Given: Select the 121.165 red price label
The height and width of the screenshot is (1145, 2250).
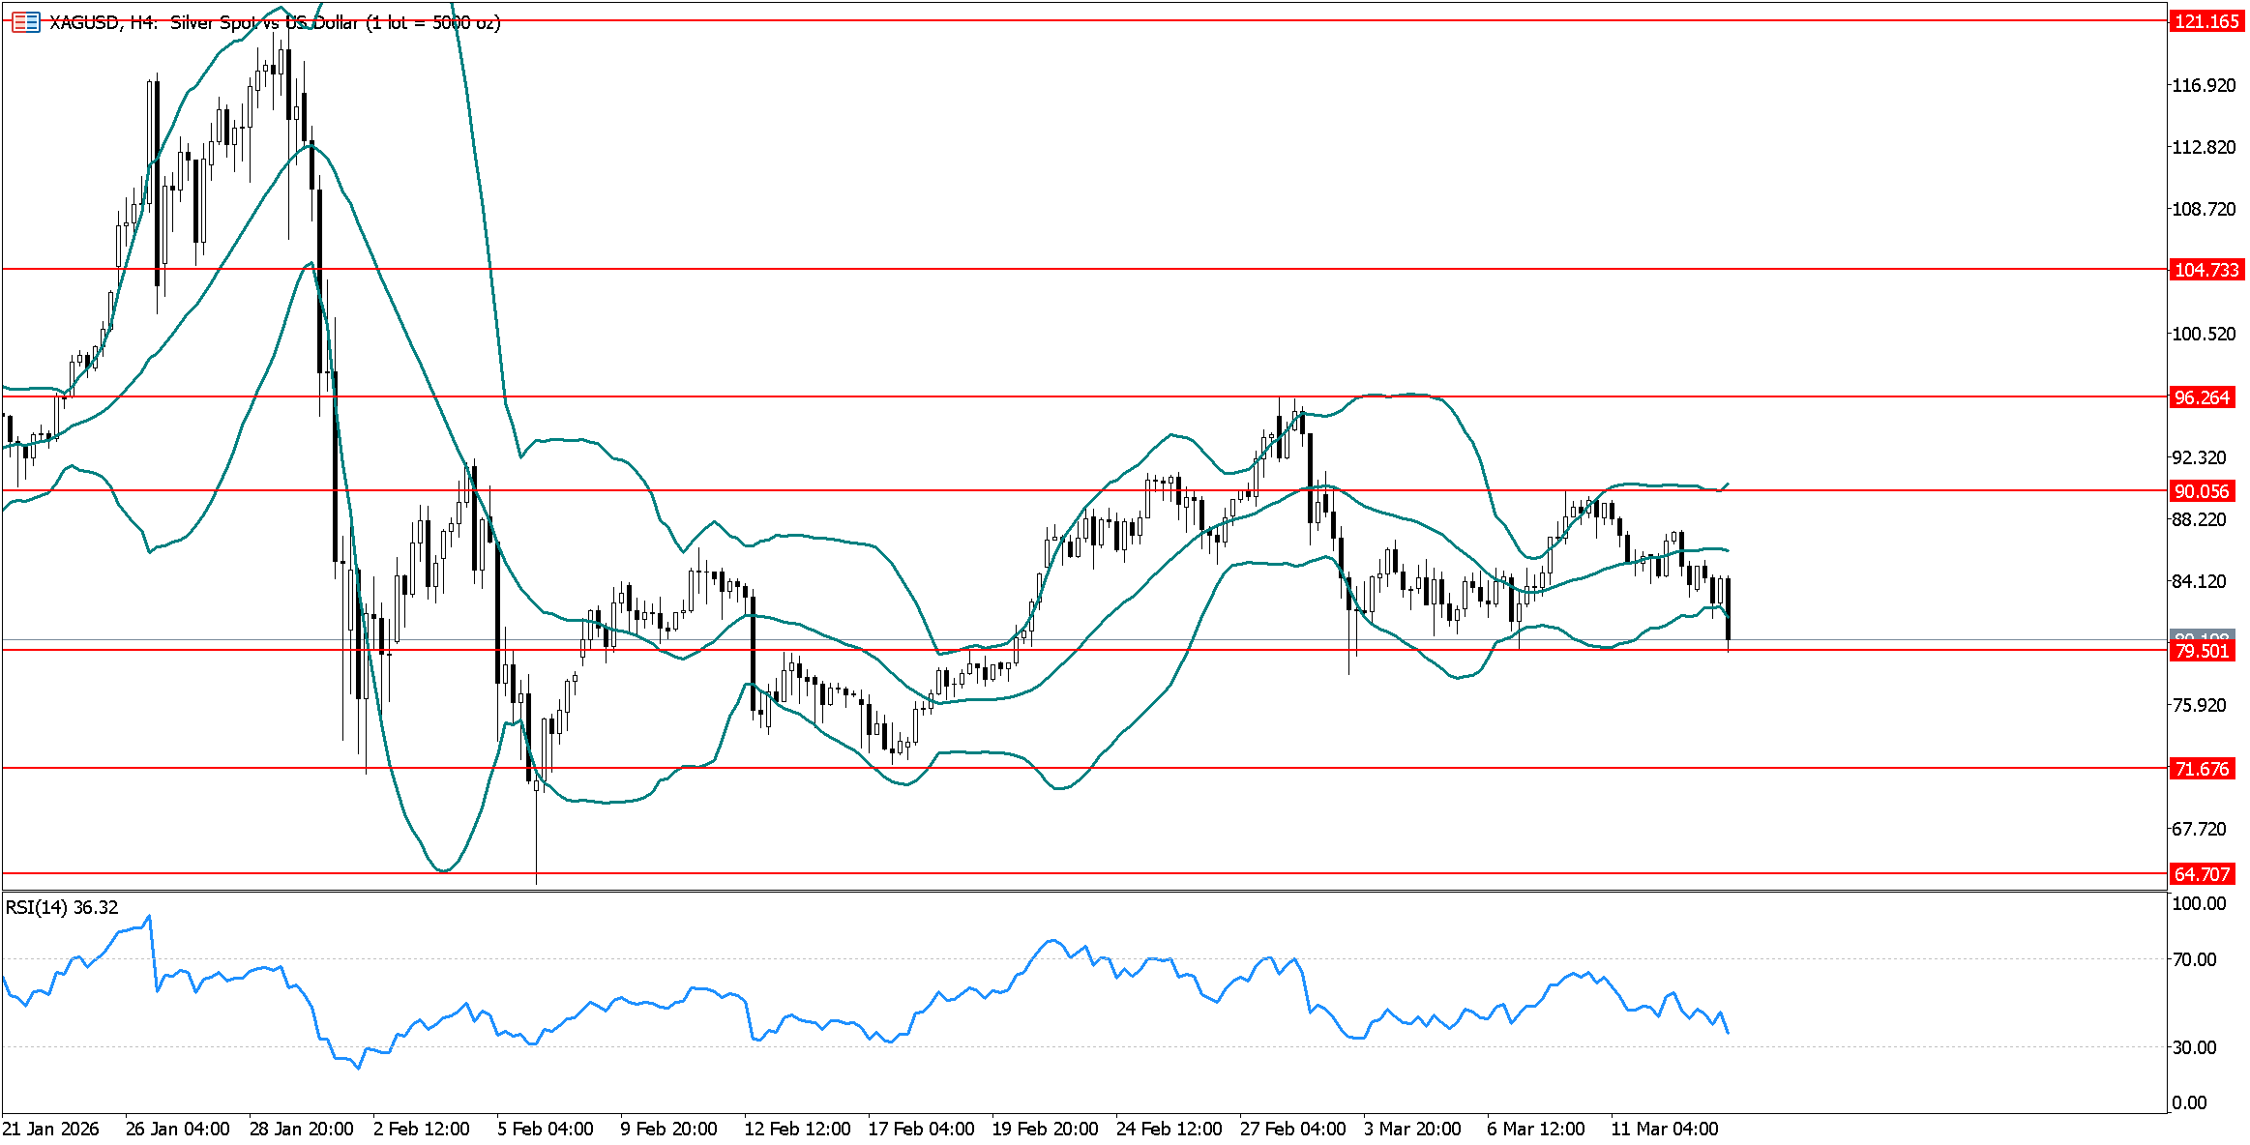Looking at the screenshot, I should coord(2206,21).
